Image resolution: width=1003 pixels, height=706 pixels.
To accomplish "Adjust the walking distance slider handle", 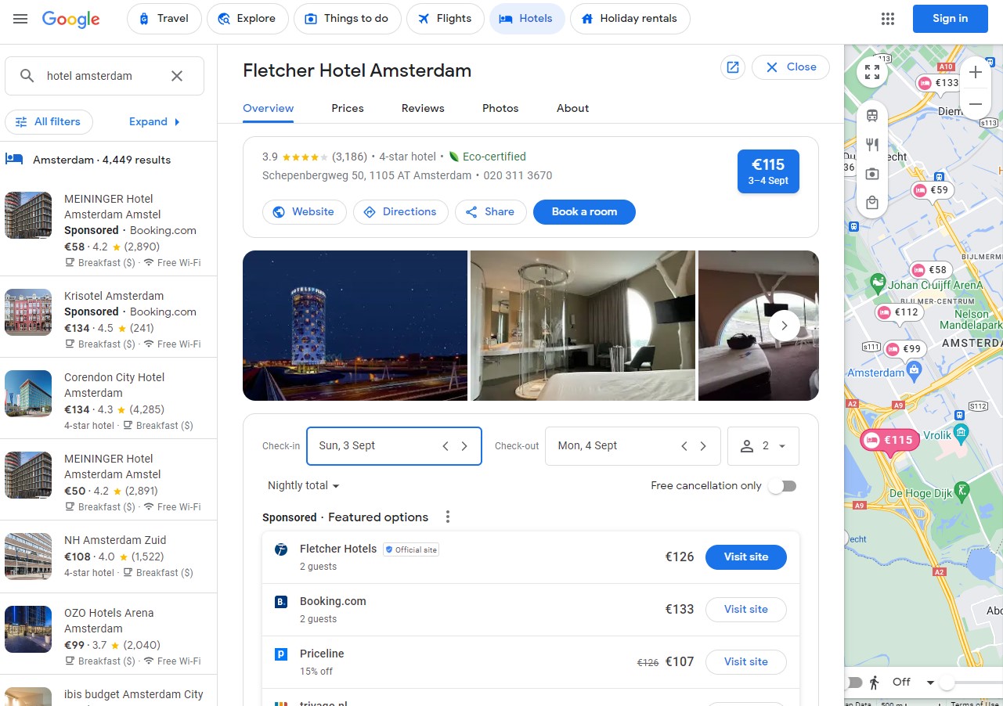I will (947, 683).
